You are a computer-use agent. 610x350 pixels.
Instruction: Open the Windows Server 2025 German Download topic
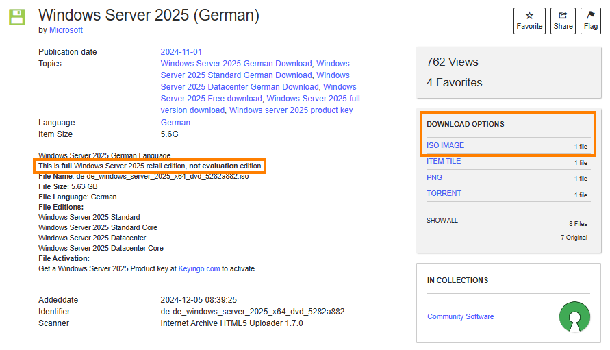pyautogui.click(x=236, y=64)
